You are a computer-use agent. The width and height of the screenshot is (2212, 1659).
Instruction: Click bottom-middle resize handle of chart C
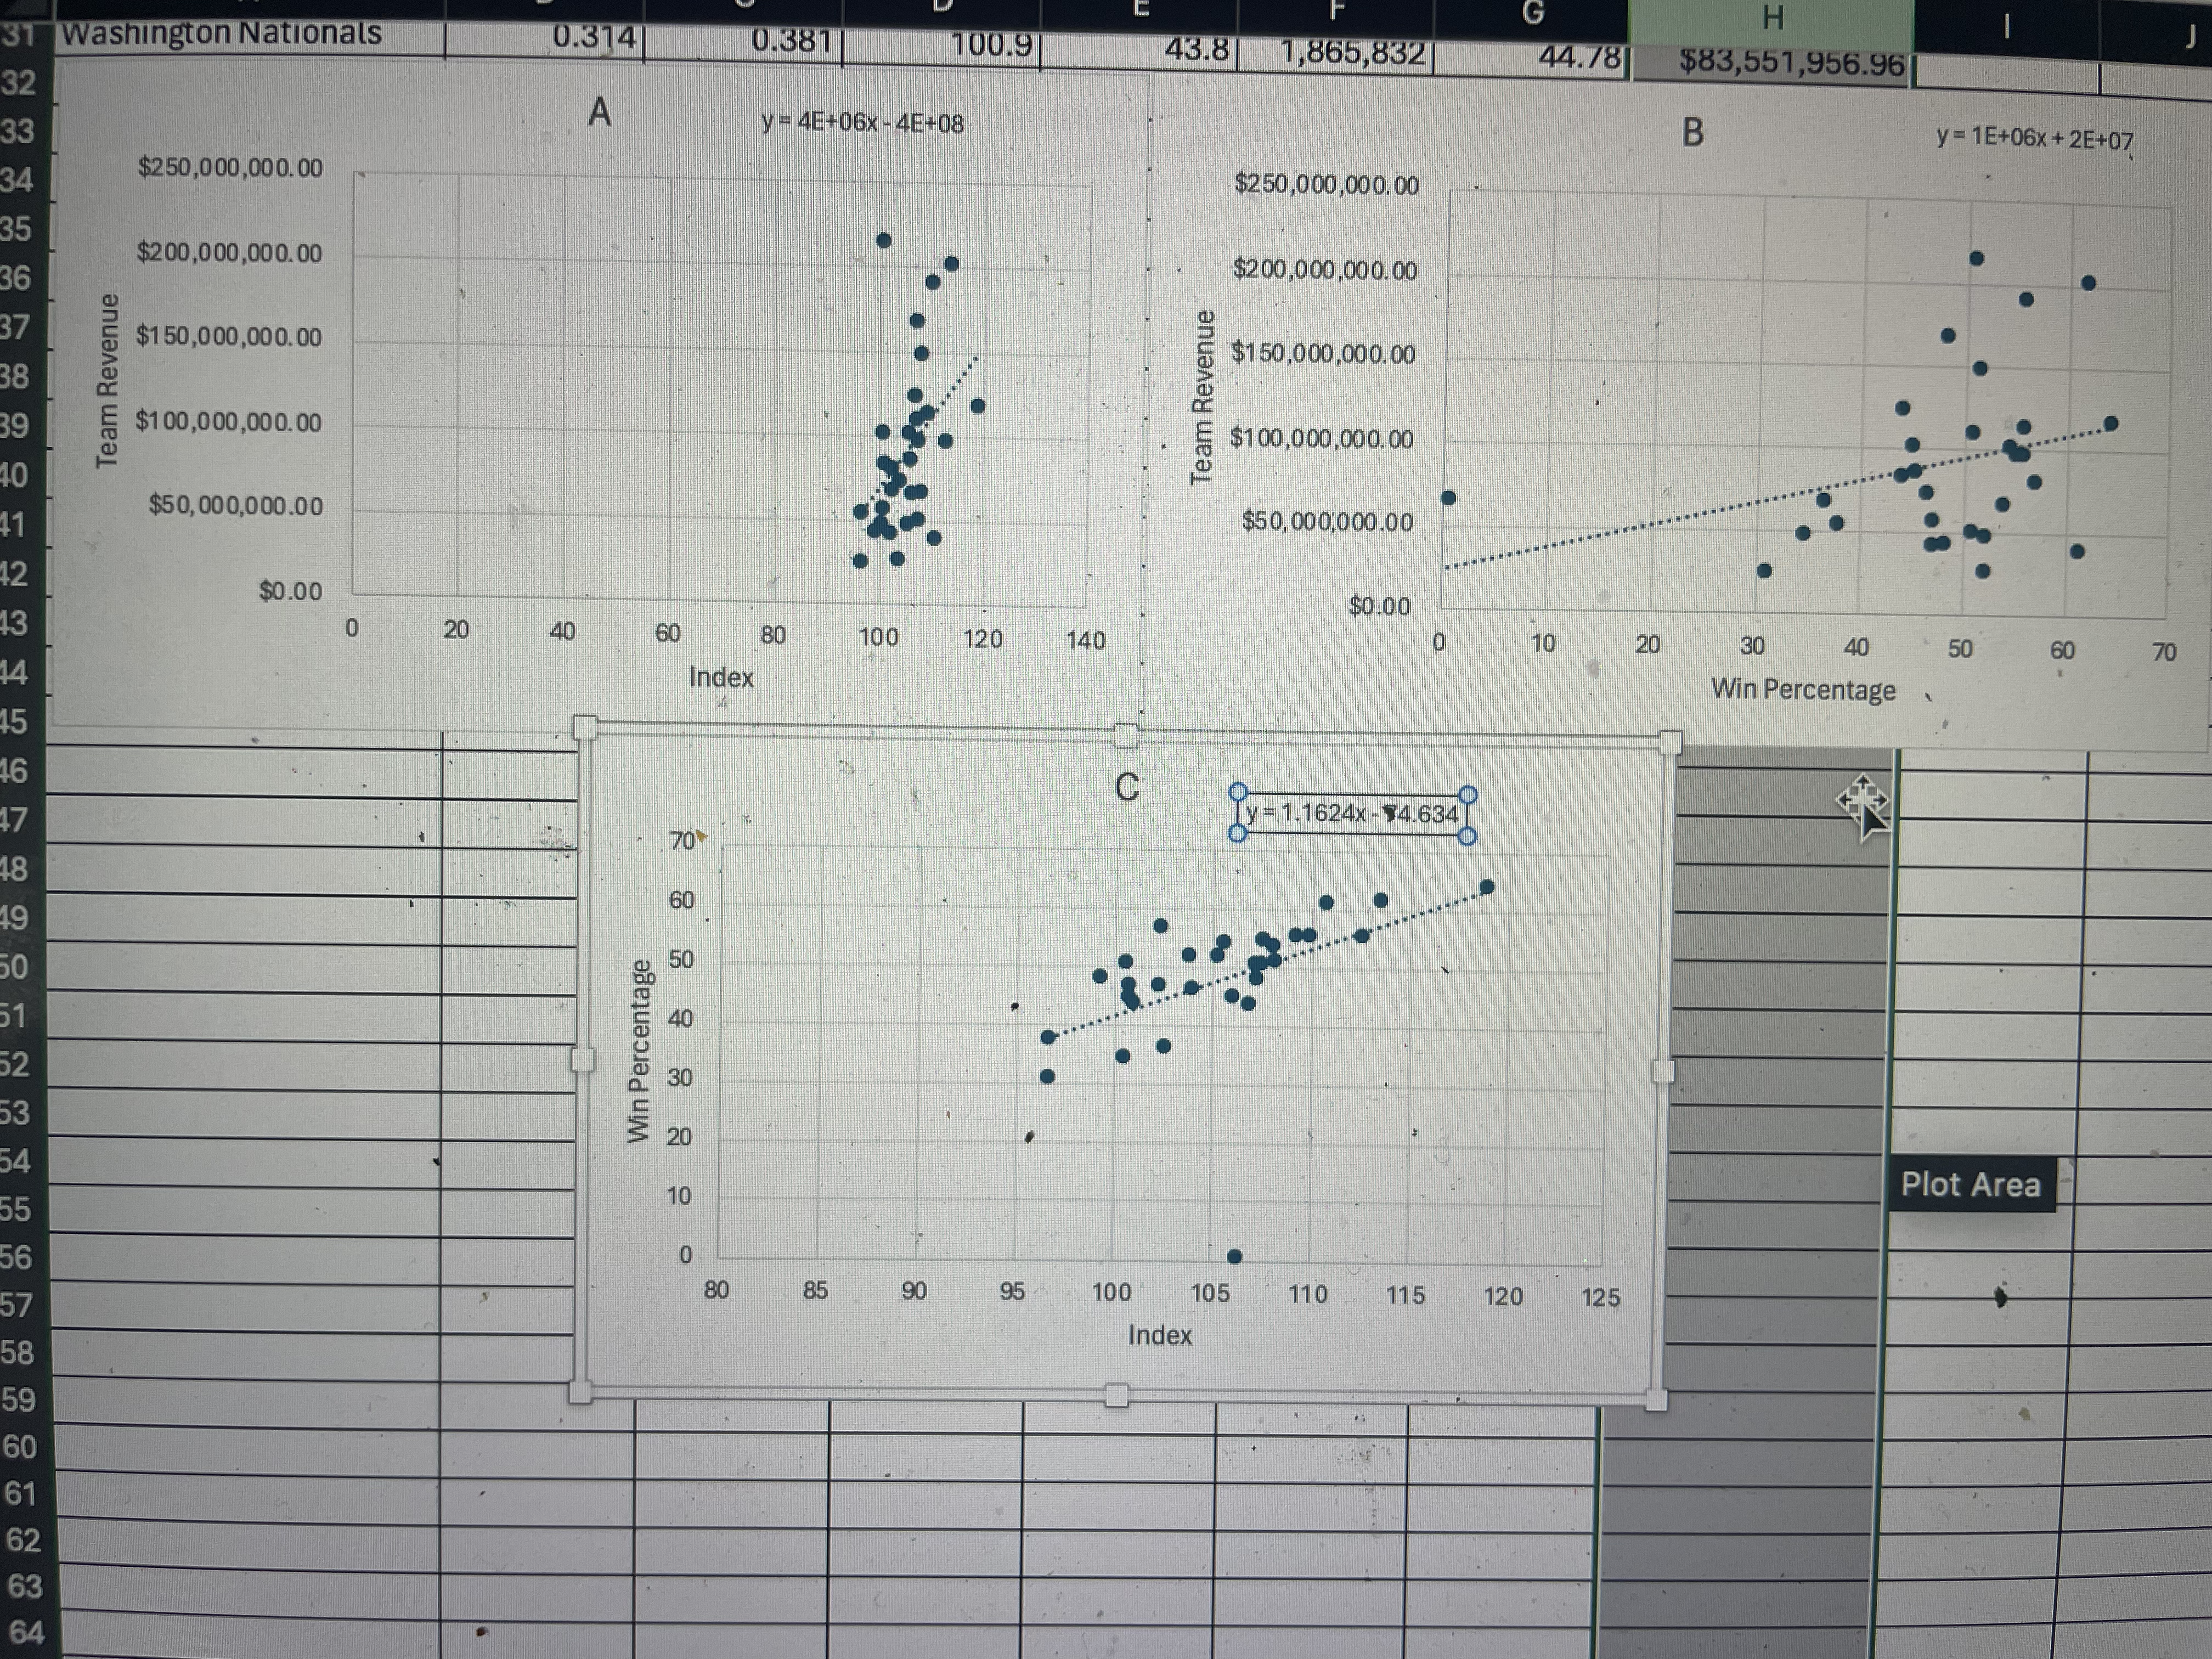[x=1117, y=1394]
